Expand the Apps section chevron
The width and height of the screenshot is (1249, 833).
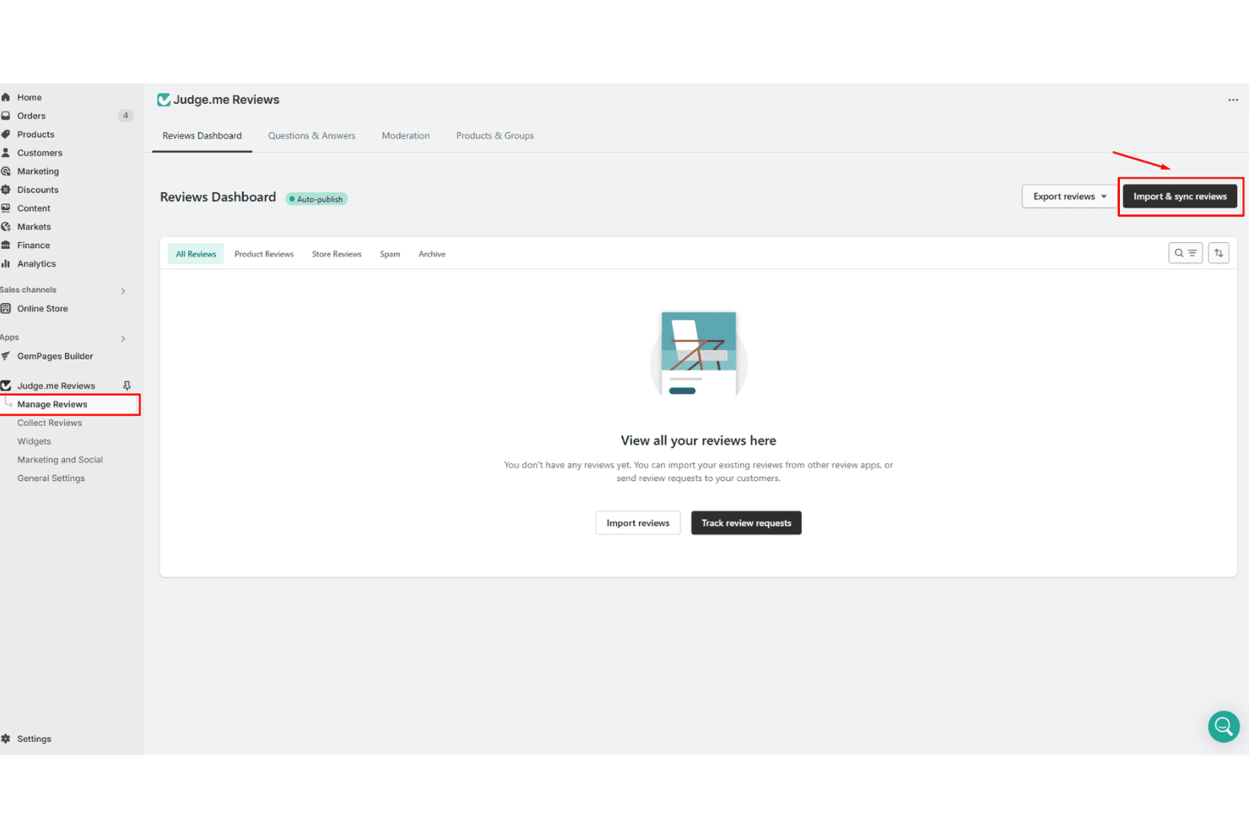point(123,338)
